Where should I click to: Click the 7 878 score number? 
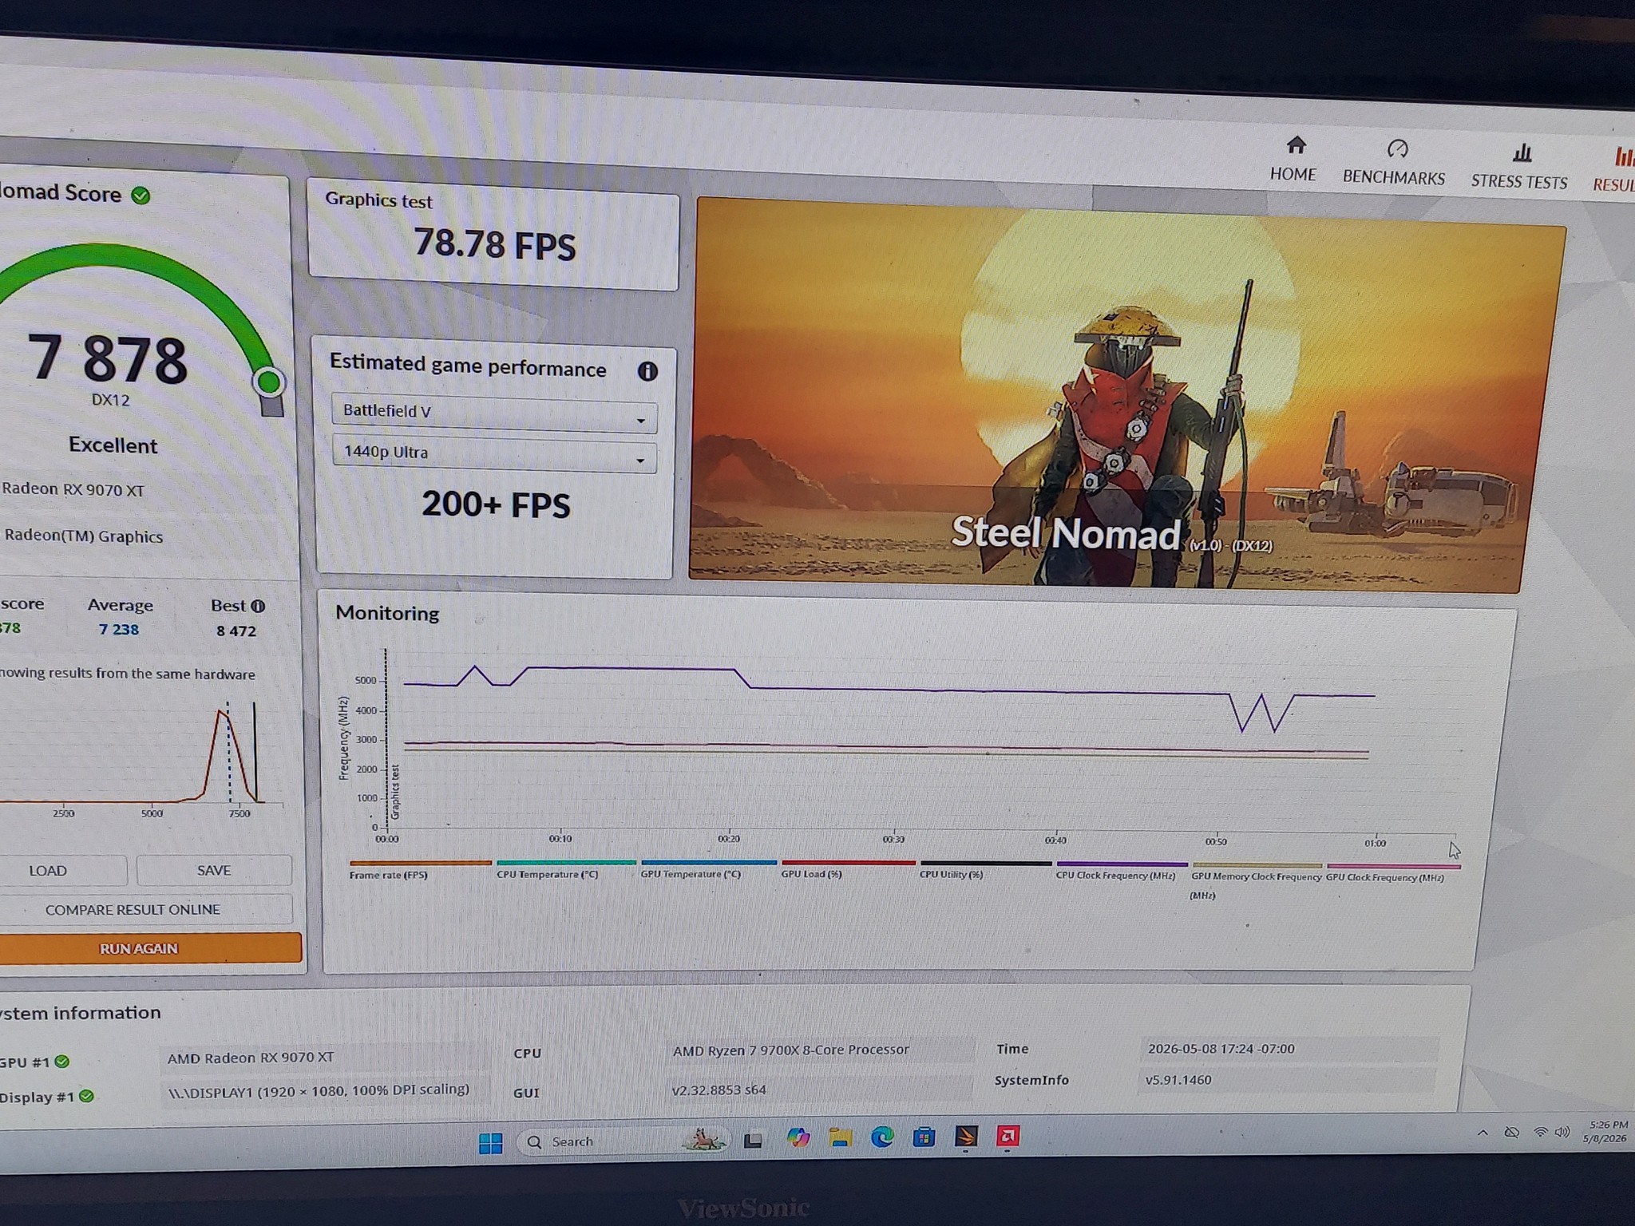[108, 358]
